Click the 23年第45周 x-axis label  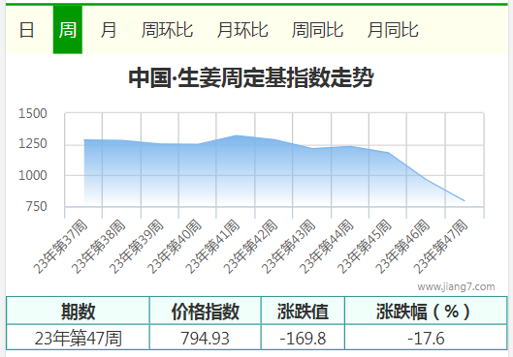pyautogui.click(x=365, y=247)
